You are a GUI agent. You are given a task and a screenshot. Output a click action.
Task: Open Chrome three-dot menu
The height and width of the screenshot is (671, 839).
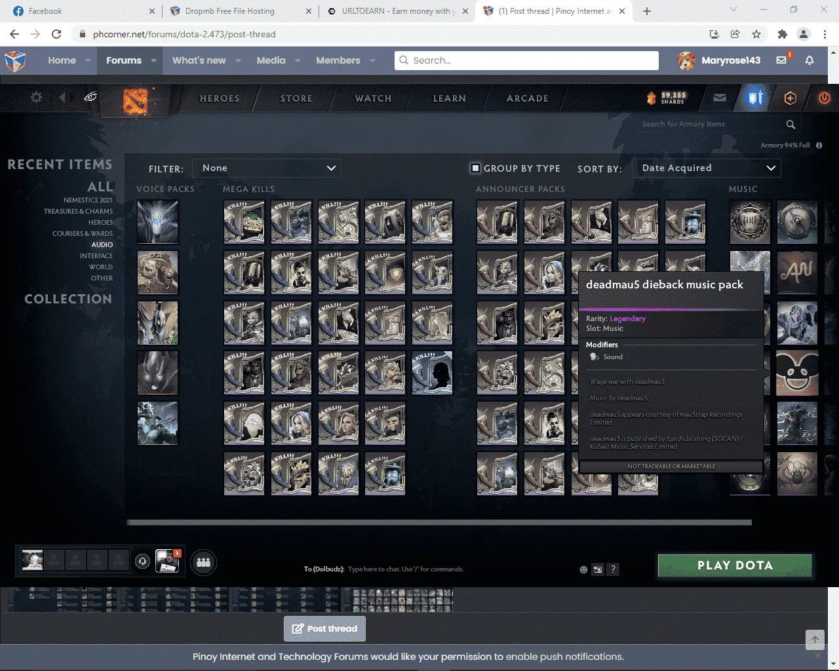(x=825, y=34)
